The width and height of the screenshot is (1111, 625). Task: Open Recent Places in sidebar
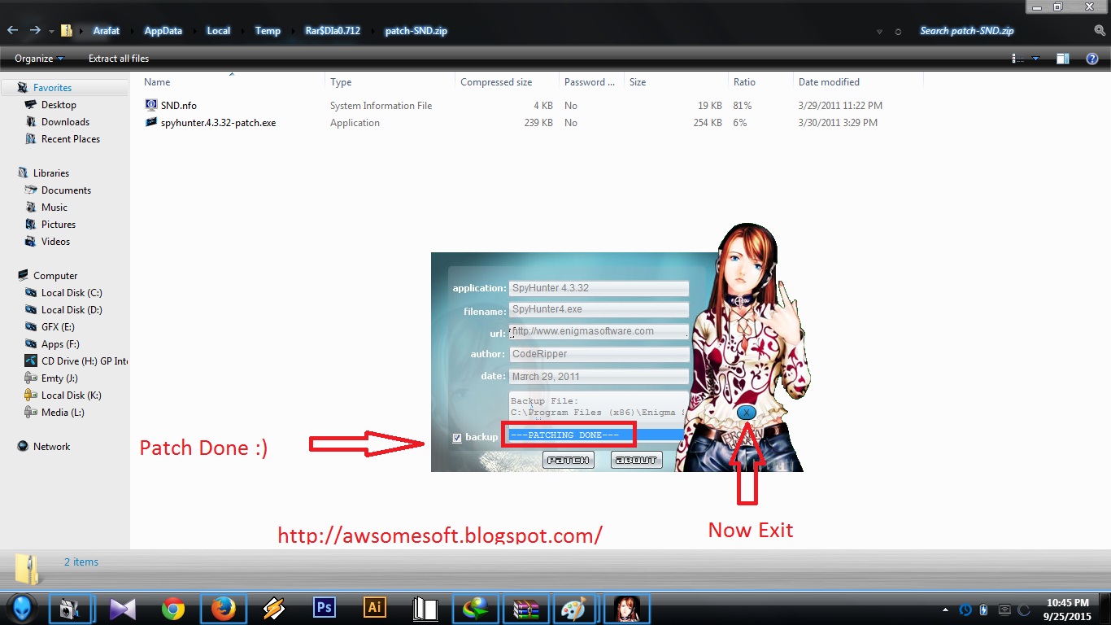pos(71,139)
